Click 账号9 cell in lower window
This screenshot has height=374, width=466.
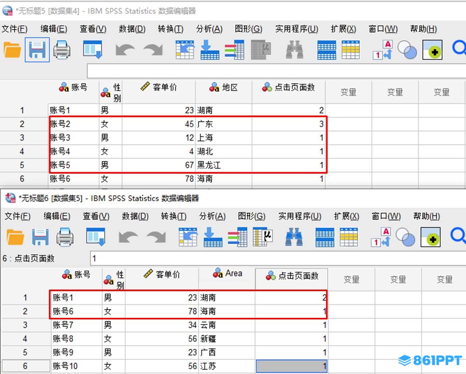click(x=77, y=352)
